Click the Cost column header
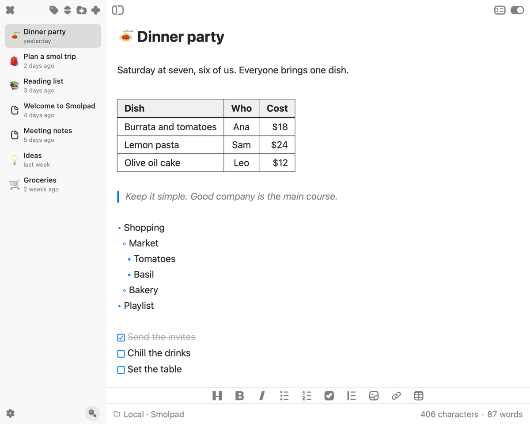530x424 pixels. 277,108
